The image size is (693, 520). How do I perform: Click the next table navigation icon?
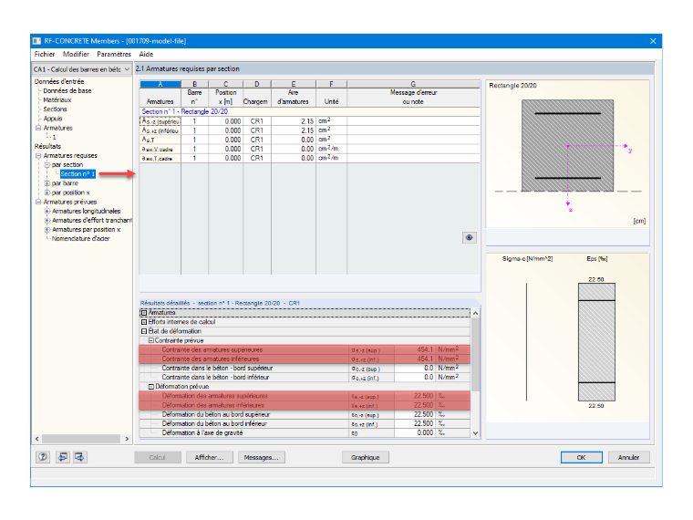(x=79, y=457)
